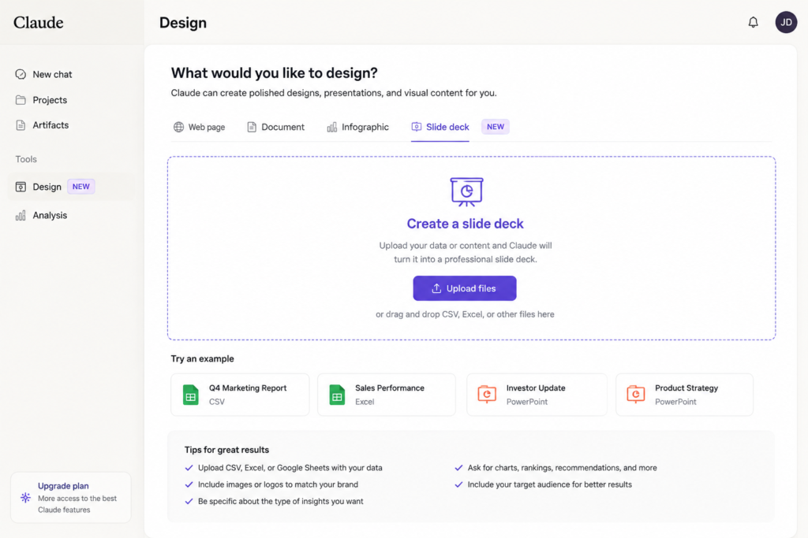Click the Tips for great results heading
808x538 pixels.
coord(226,450)
